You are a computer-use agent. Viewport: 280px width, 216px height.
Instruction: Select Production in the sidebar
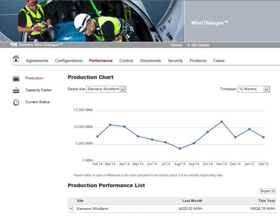coord(34,78)
